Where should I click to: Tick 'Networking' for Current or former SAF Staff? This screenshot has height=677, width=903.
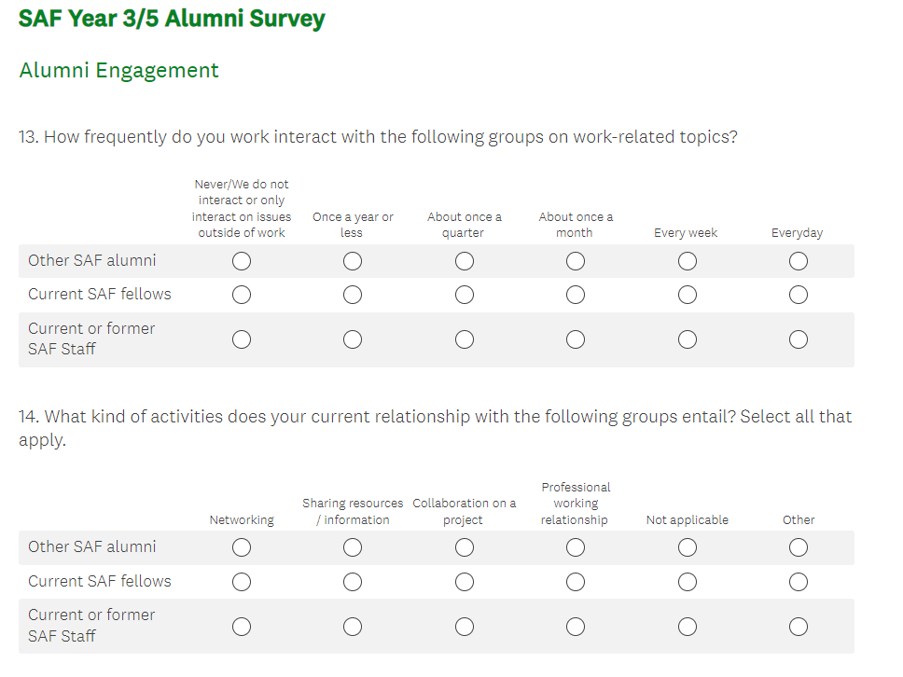[x=242, y=626]
